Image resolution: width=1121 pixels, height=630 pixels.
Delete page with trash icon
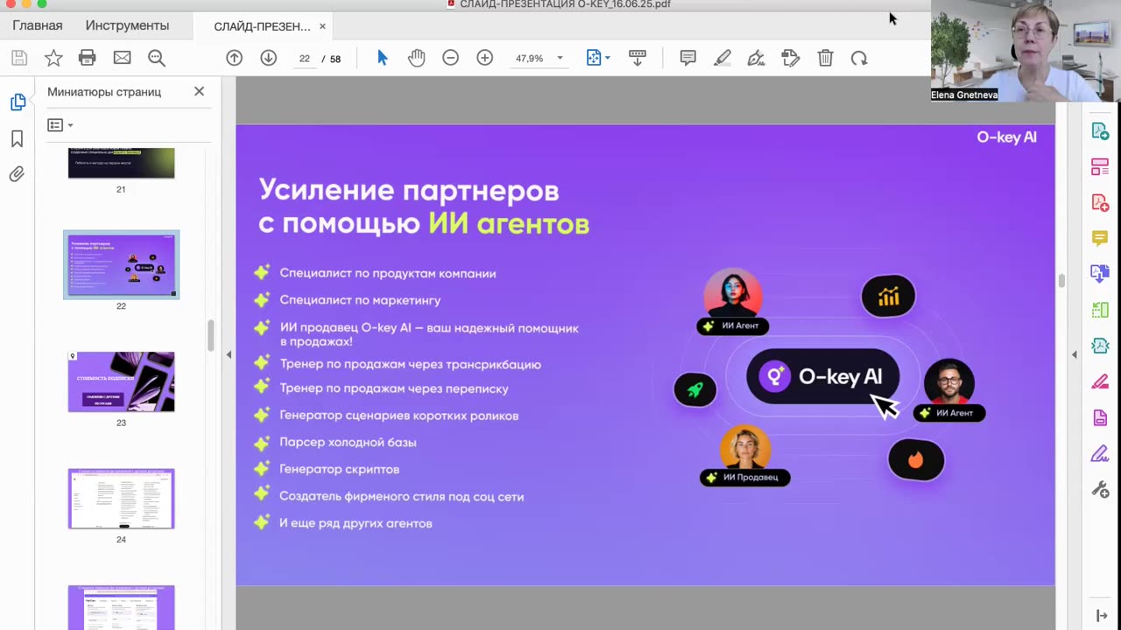click(x=825, y=58)
